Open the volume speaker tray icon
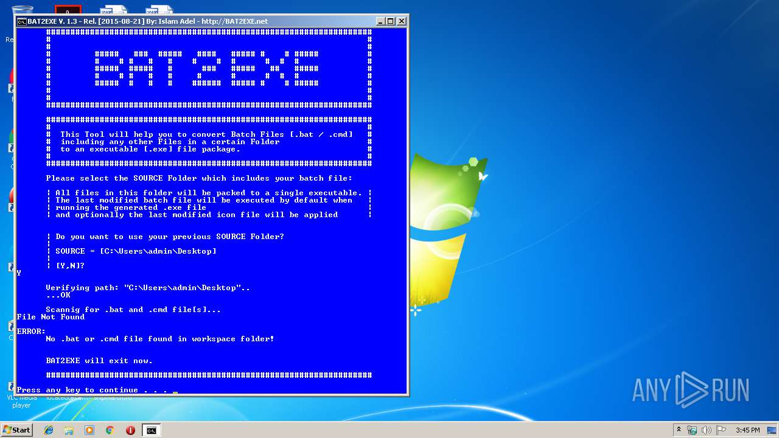Screen dimensions: 779x438 (707, 430)
